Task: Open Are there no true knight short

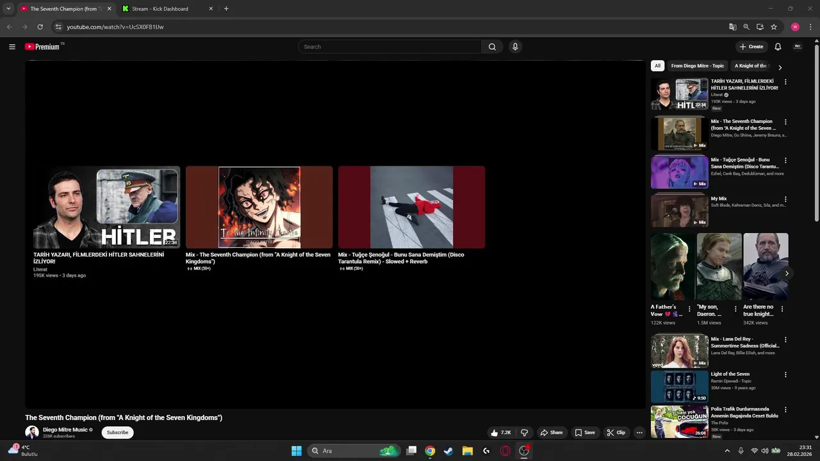Action: point(766,266)
